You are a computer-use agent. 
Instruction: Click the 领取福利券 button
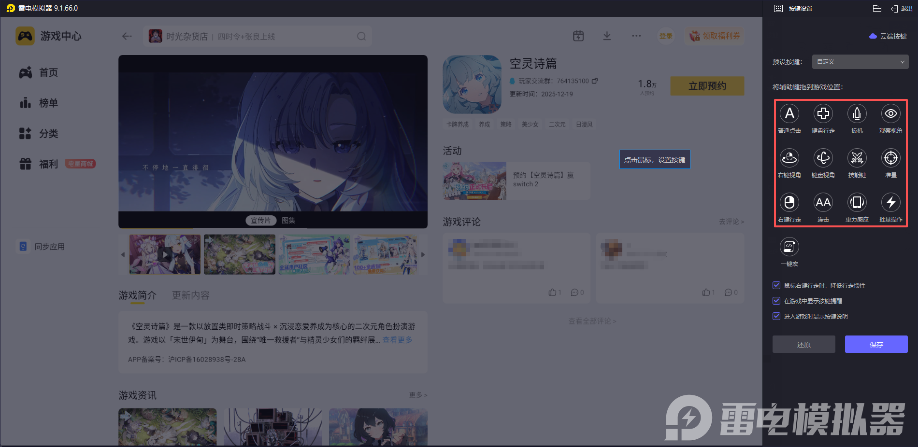714,36
